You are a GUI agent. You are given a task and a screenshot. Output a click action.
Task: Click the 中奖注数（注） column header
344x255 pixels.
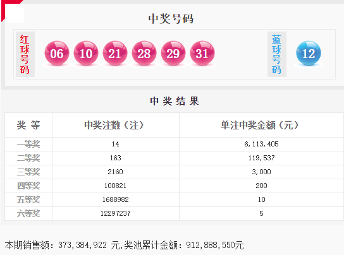click(114, 126)
